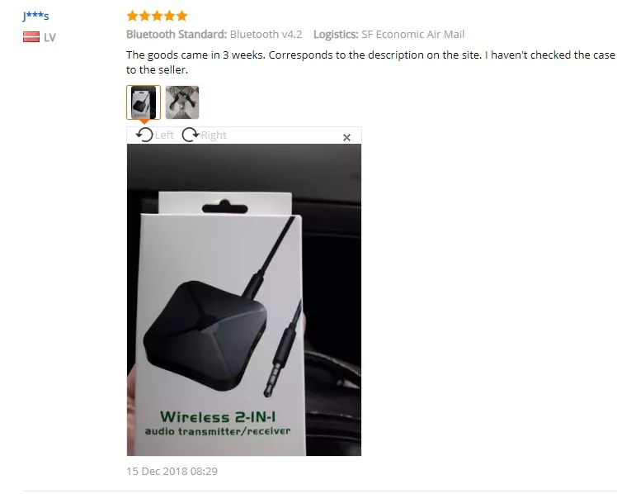Click the SF Economic Air Mail text

pyautogui.click(x=412, y=34)
